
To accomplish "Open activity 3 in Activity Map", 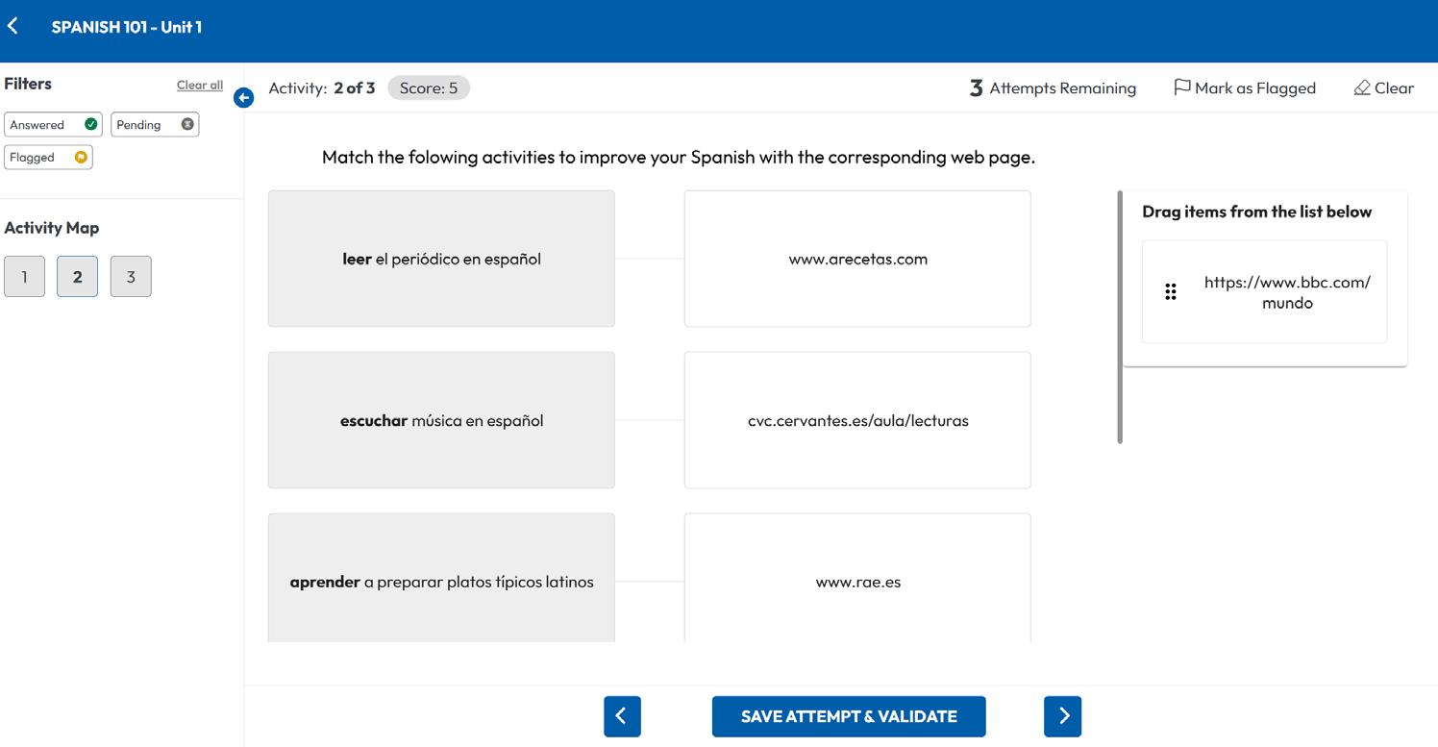I will tap(131, 277).
